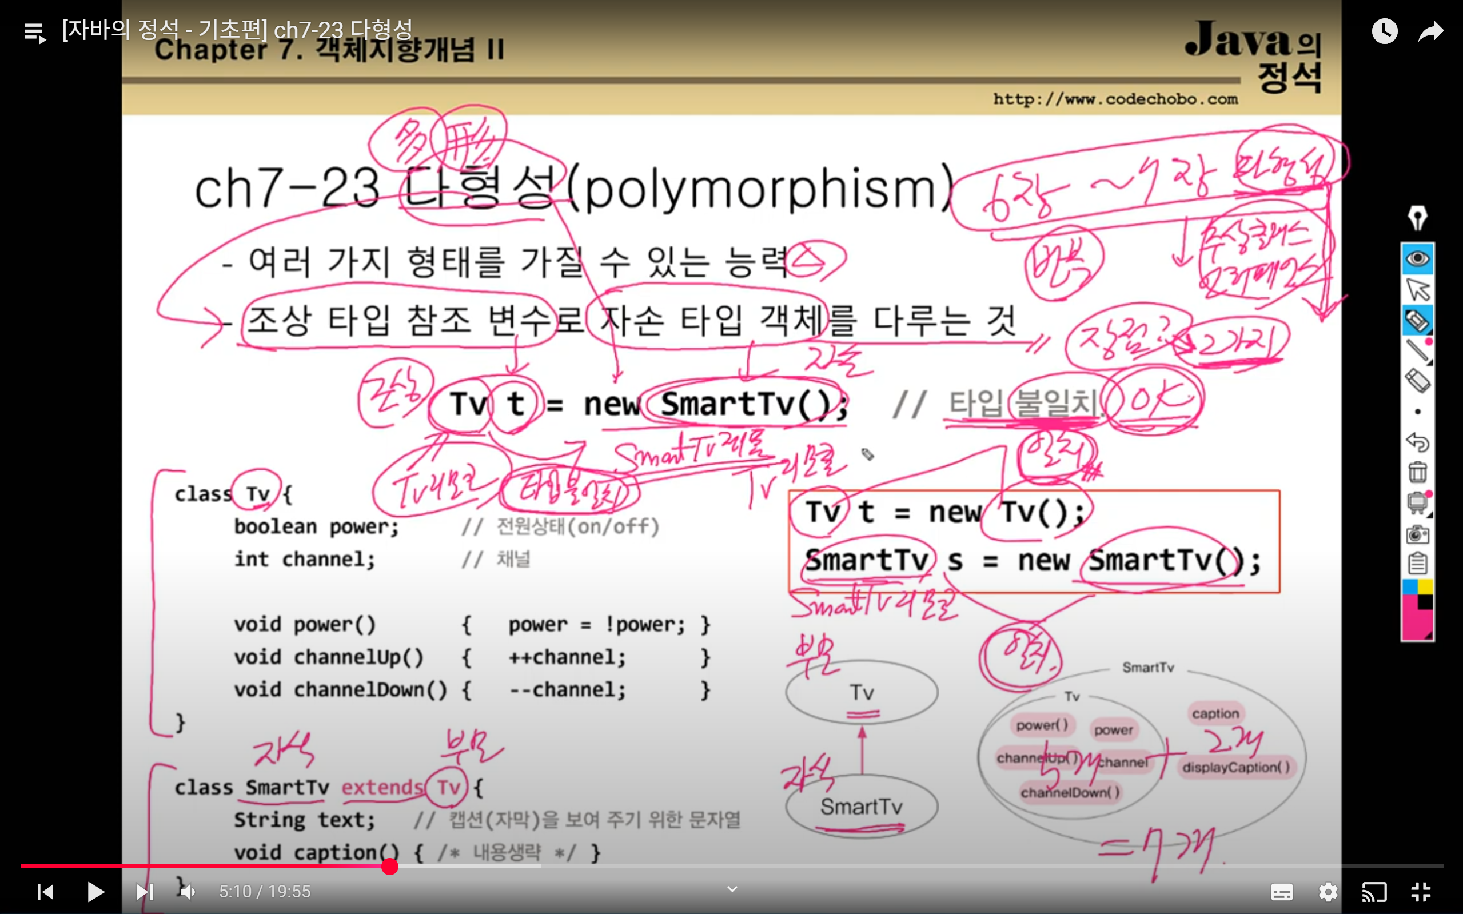
Task: Click the trash can to clear the drawings
Action: pos(1418,472)
